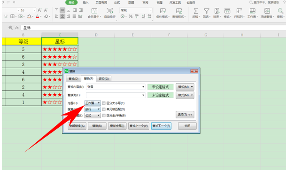Open the Range (范围) 工作簿 dropdown
This screenshot has height=170, width=286.
(x=93, y=103)
